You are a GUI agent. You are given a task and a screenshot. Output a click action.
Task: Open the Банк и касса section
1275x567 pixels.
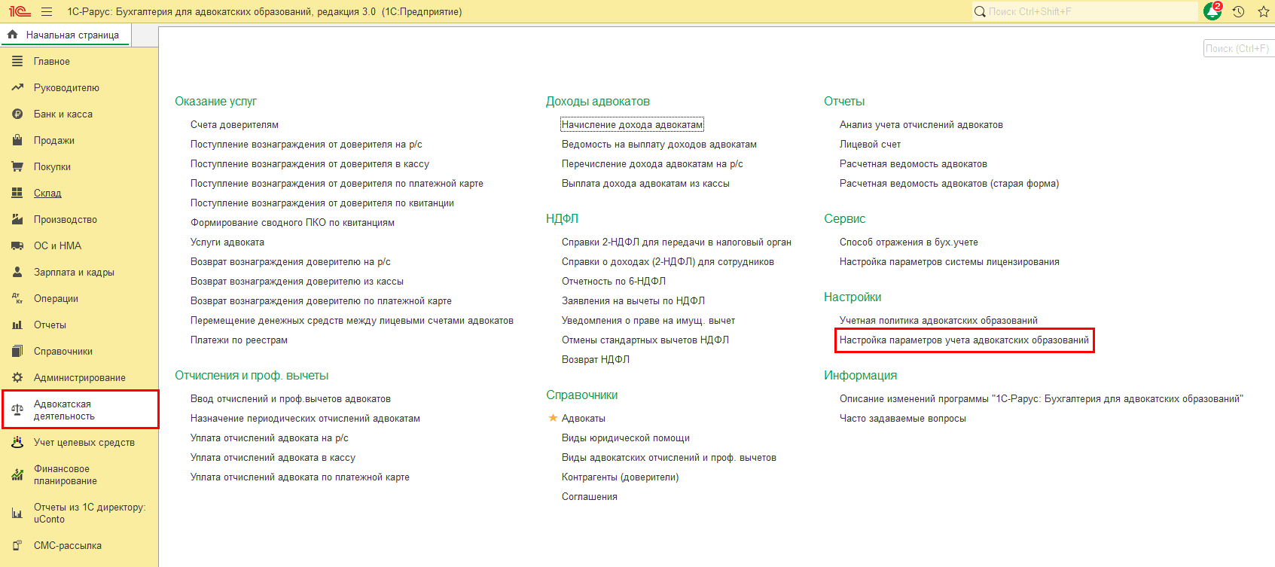coord(63,114)
